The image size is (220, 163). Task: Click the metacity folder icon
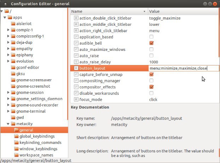[x=13, y=124]
